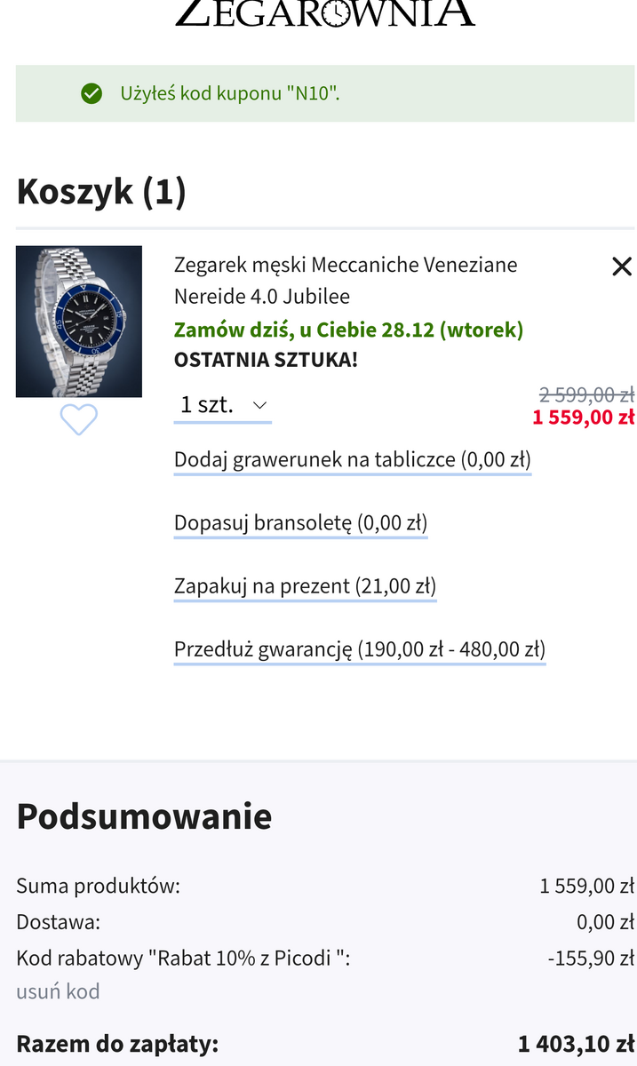Click the "Użyłeś kod kuponu" notification text
This screenshot has width=637, height=1066.
230,93
